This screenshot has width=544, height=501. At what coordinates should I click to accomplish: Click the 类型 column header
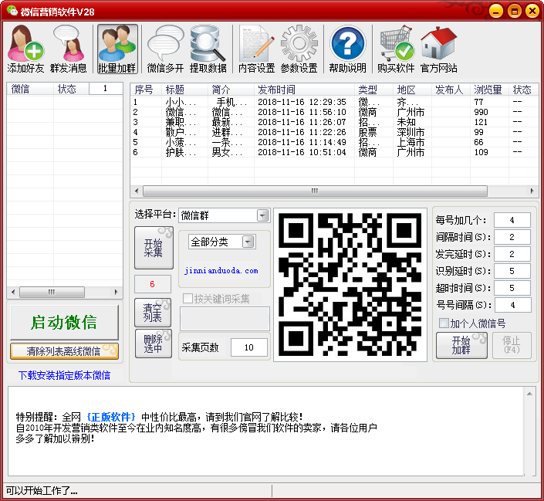tap(374, 90)
